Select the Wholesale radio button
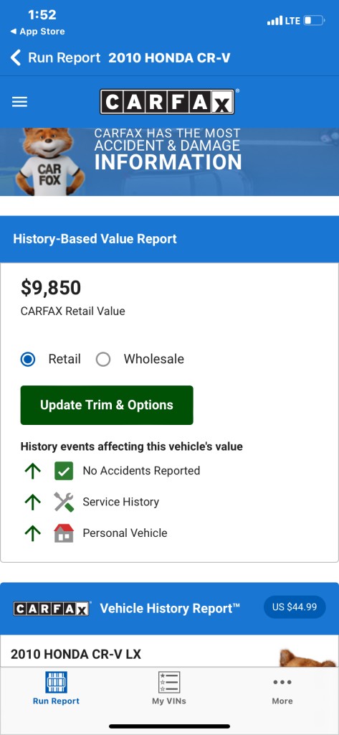The width and height of the screenshot is (339, 735). 103,360
